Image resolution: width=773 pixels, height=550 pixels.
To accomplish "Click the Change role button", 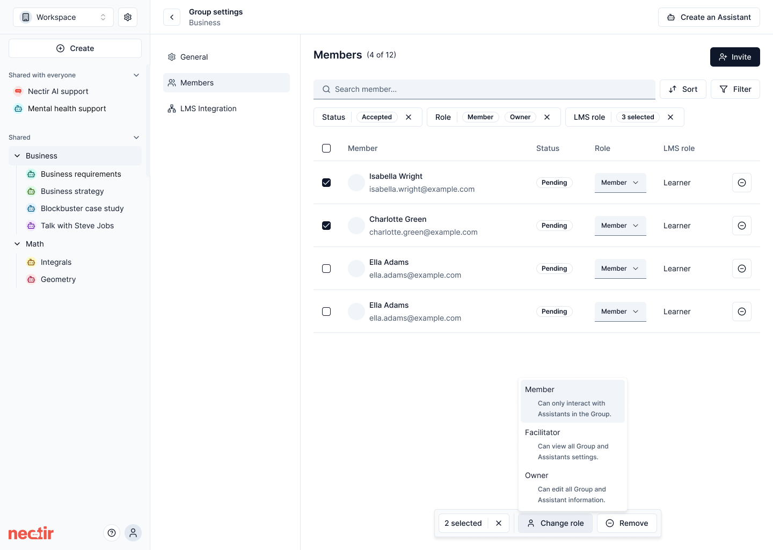I will coord(555,523).
